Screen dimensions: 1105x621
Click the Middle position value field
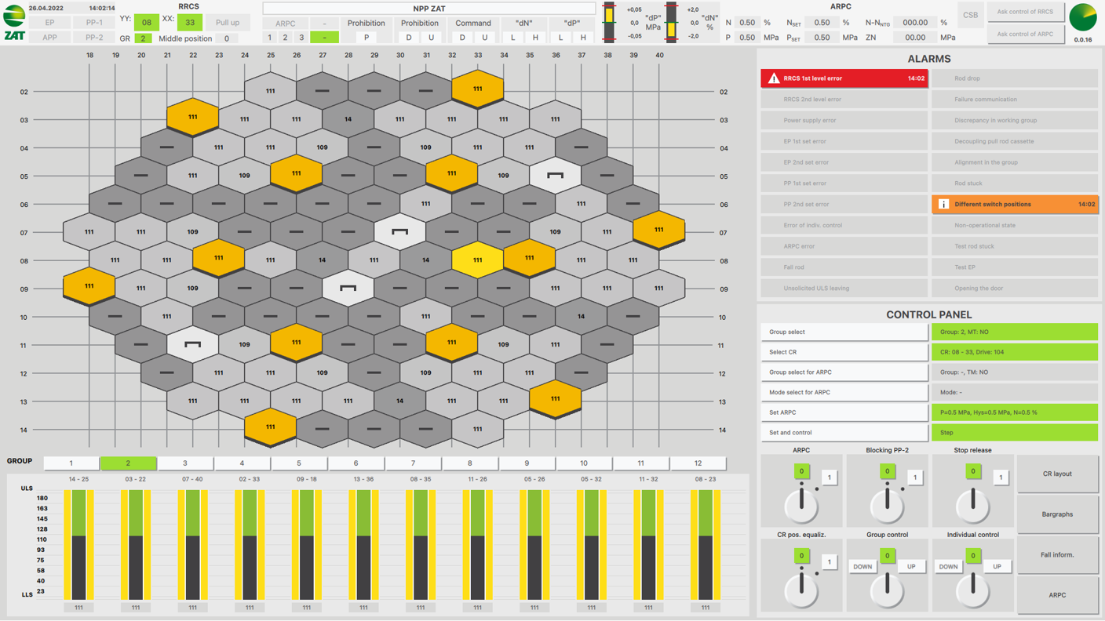click(x=227, y=38)
